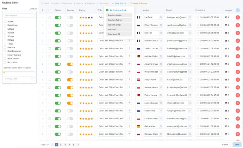Expand the Romaine Murpl review row
Viewport: 243px width, 148px height.
point(43,134)
